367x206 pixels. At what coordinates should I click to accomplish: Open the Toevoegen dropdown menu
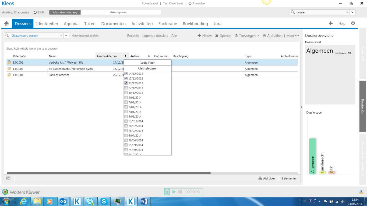(x=247, y=35)
